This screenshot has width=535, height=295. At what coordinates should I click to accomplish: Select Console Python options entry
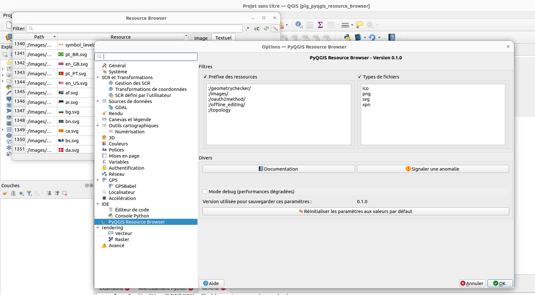click(x=132, y=216)
